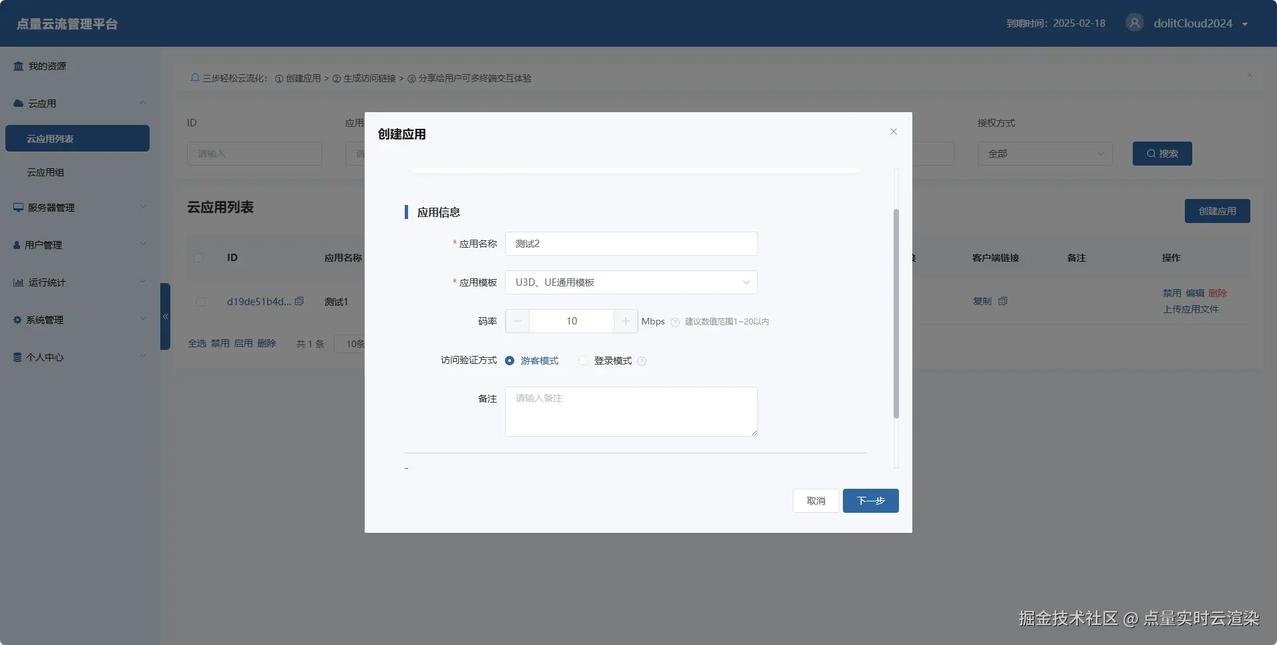The image size is (1277, 645).
Task: Decrease the 码率 value with minus button
Action: pyautogui.click(x=518, y=321)
